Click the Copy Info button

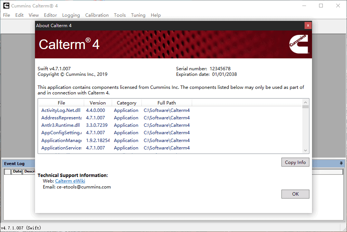[x=295, y=162]
